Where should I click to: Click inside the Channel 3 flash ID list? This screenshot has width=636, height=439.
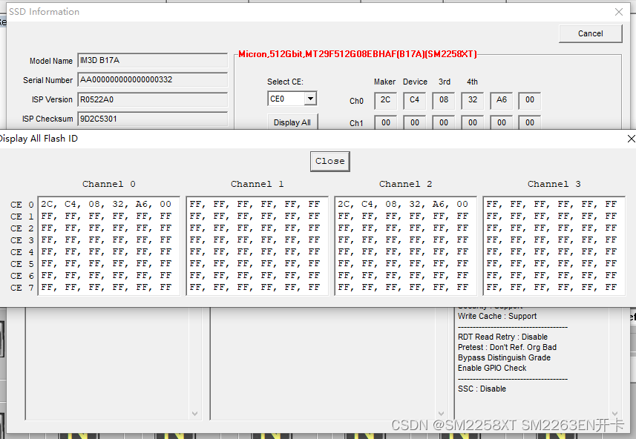pyautogui.click(x=554, y=245)
